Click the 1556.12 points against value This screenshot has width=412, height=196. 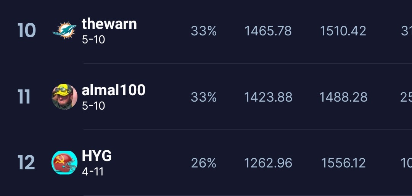tap(343, 163)
